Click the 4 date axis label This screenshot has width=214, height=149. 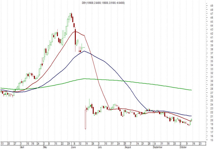(155, 143)
